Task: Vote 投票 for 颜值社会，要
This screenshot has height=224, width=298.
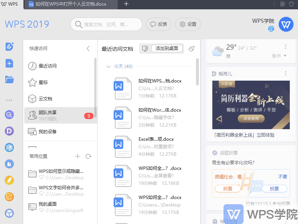Action: [228, 189]
